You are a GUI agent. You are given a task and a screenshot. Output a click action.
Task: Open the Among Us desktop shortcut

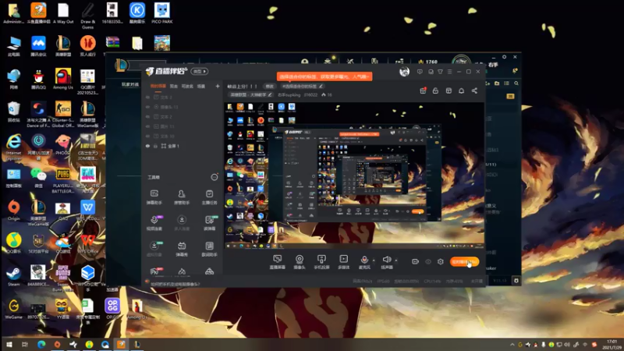tap(63, 79)
